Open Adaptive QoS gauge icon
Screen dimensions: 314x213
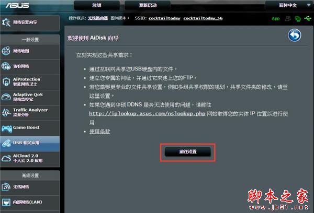(x=6, y=97)
